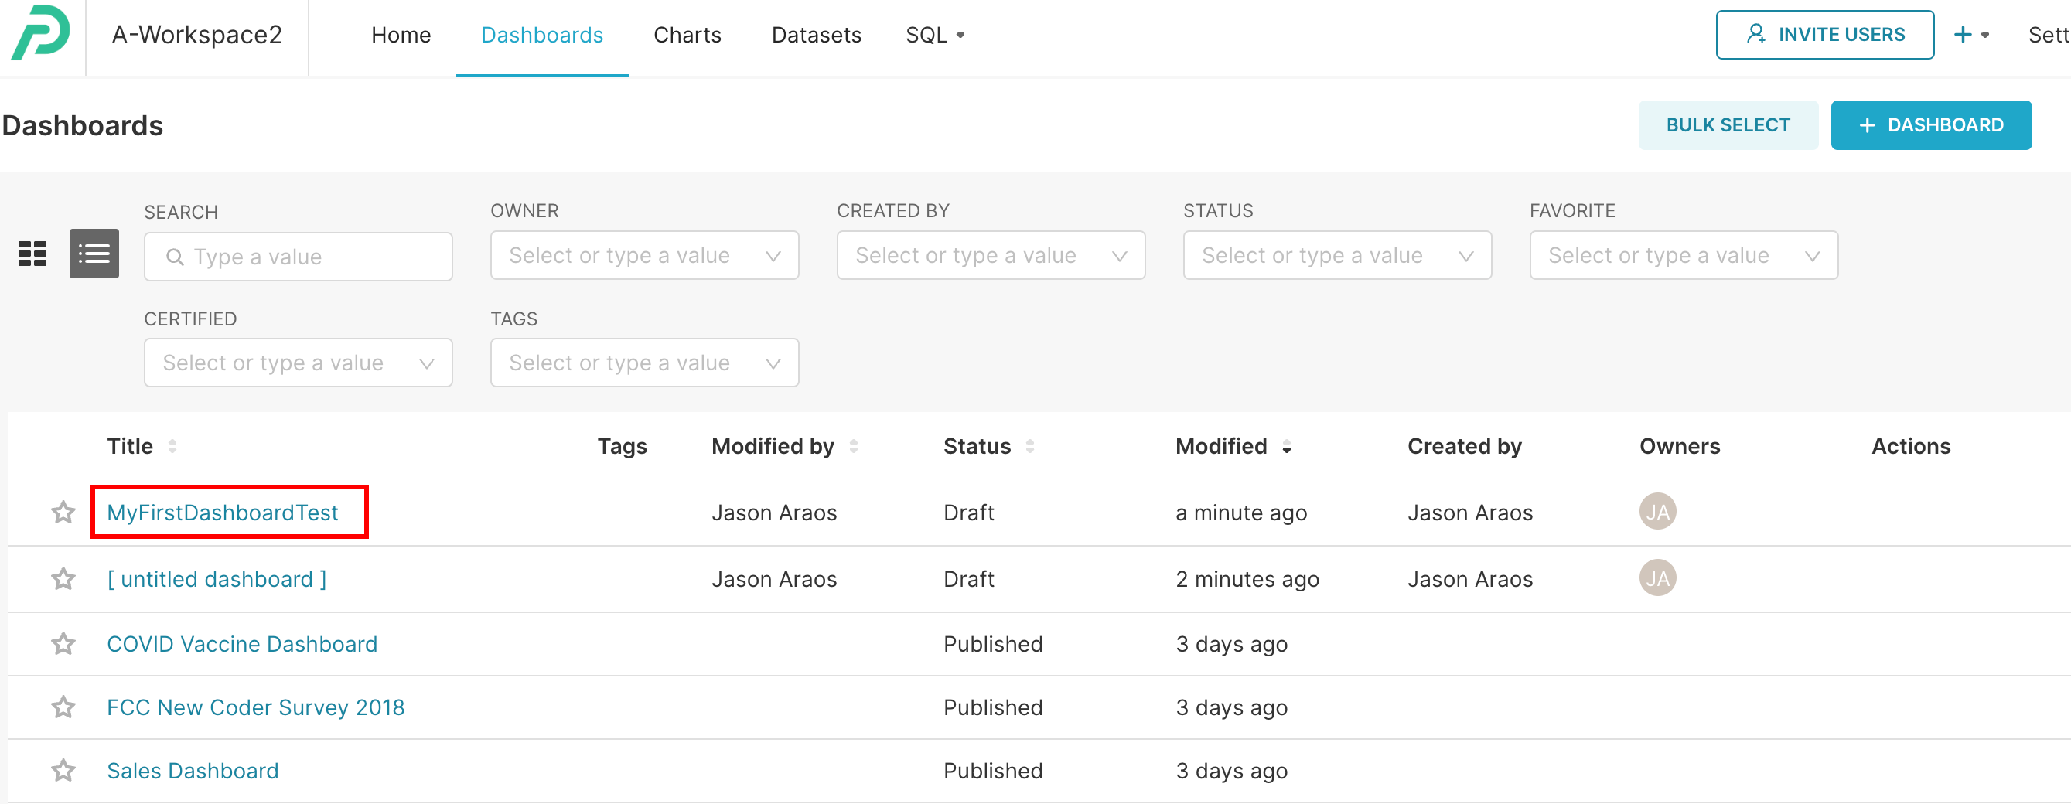The image size is (2071, 804).
Task: Open the FCC New Coder Survey 2018 dashboard
Action: [256, 707]
